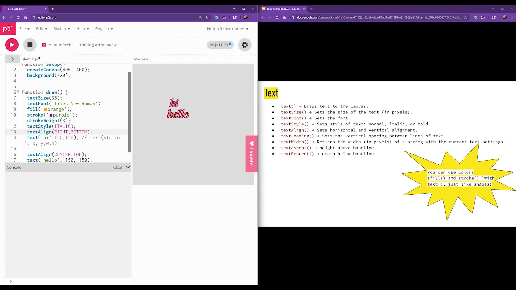Open the Help menu
Image resolution: width=516 pixels, height=290 pixels.
click(83, 29)
